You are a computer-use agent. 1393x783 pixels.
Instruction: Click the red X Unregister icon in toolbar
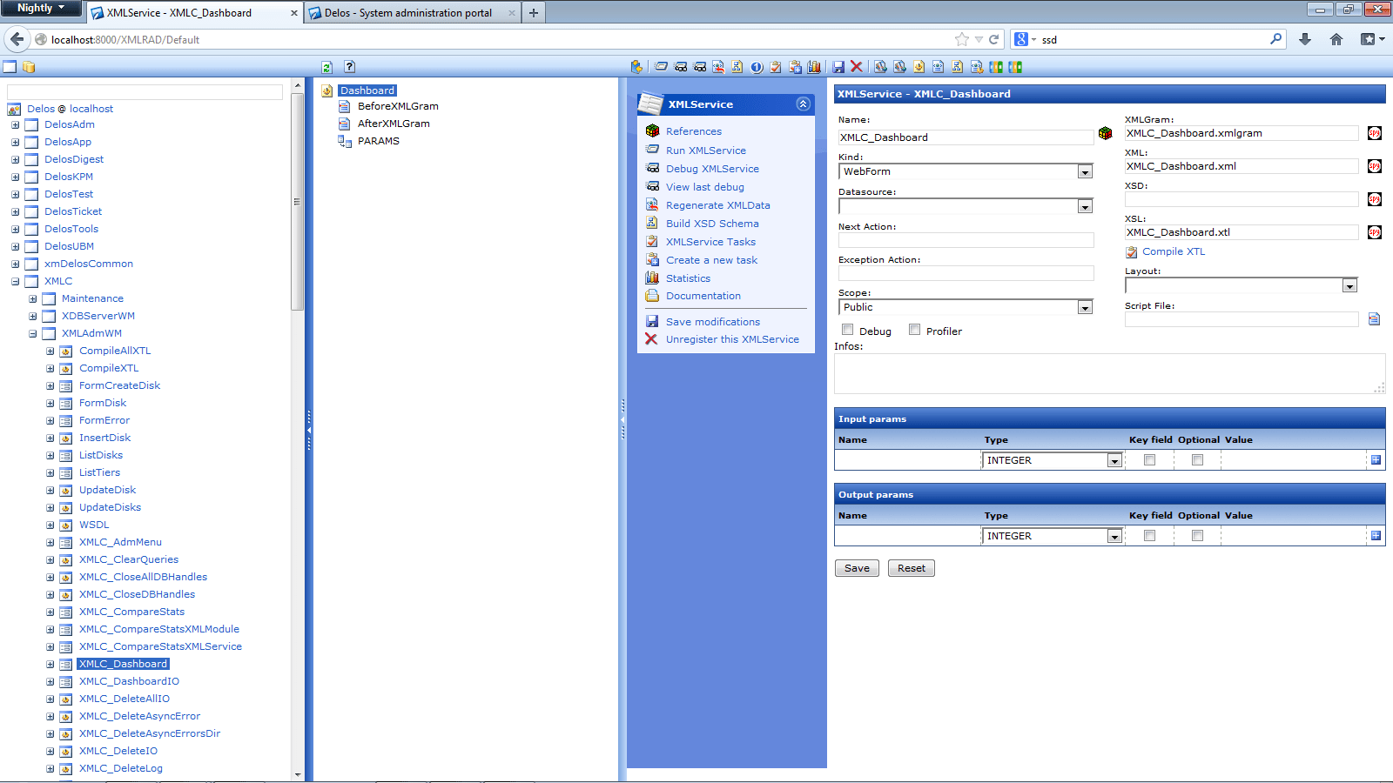point(856,66)
